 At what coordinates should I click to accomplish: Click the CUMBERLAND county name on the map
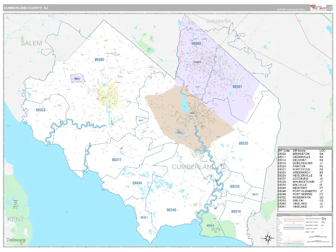coord(194,167)
